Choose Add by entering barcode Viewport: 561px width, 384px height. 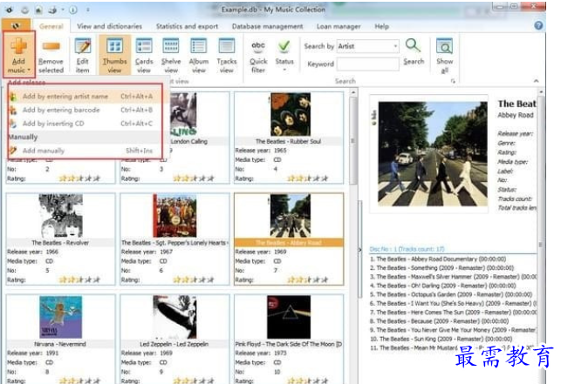(x=85, y=110)
